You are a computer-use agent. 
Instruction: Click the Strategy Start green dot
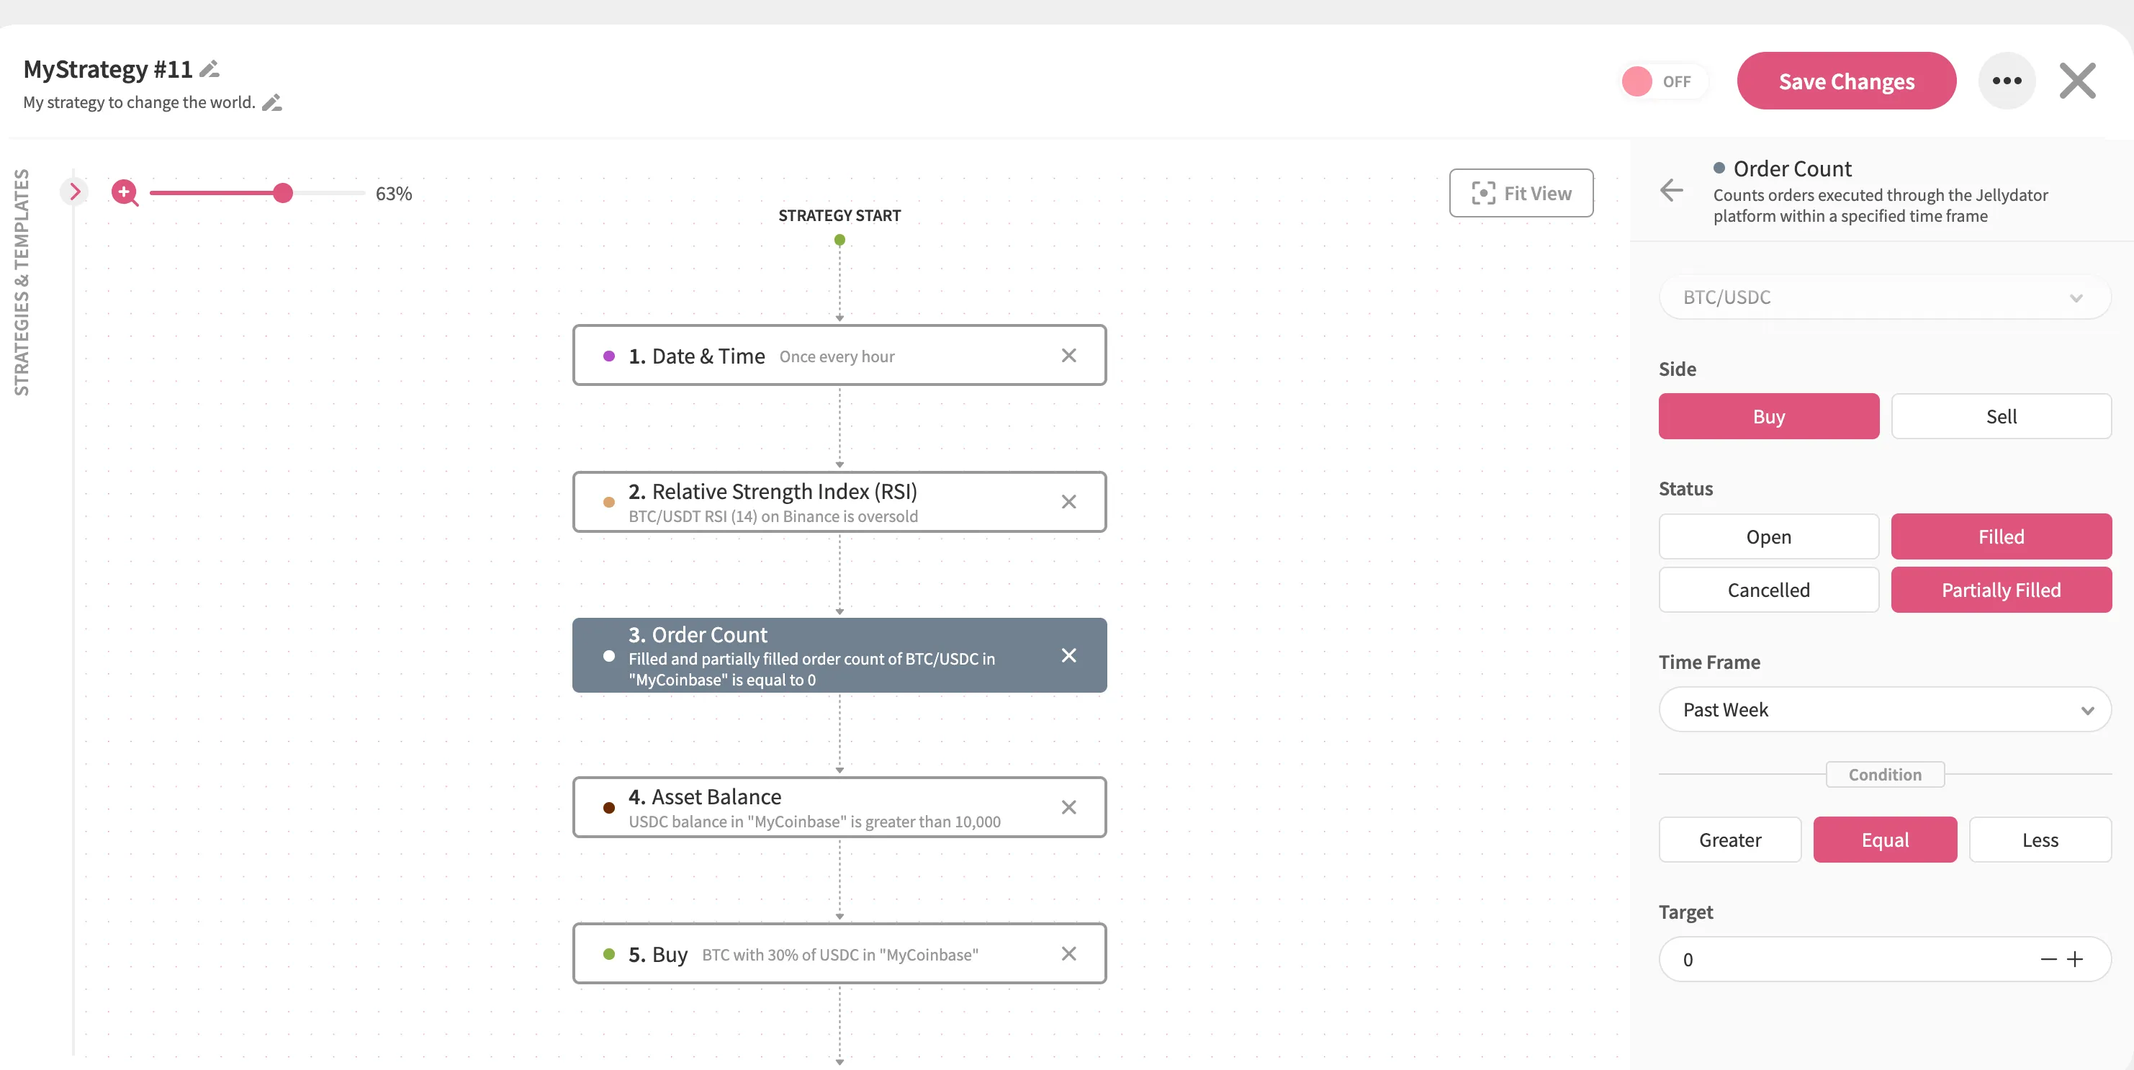pyautogui.click(x=839, y=240)
